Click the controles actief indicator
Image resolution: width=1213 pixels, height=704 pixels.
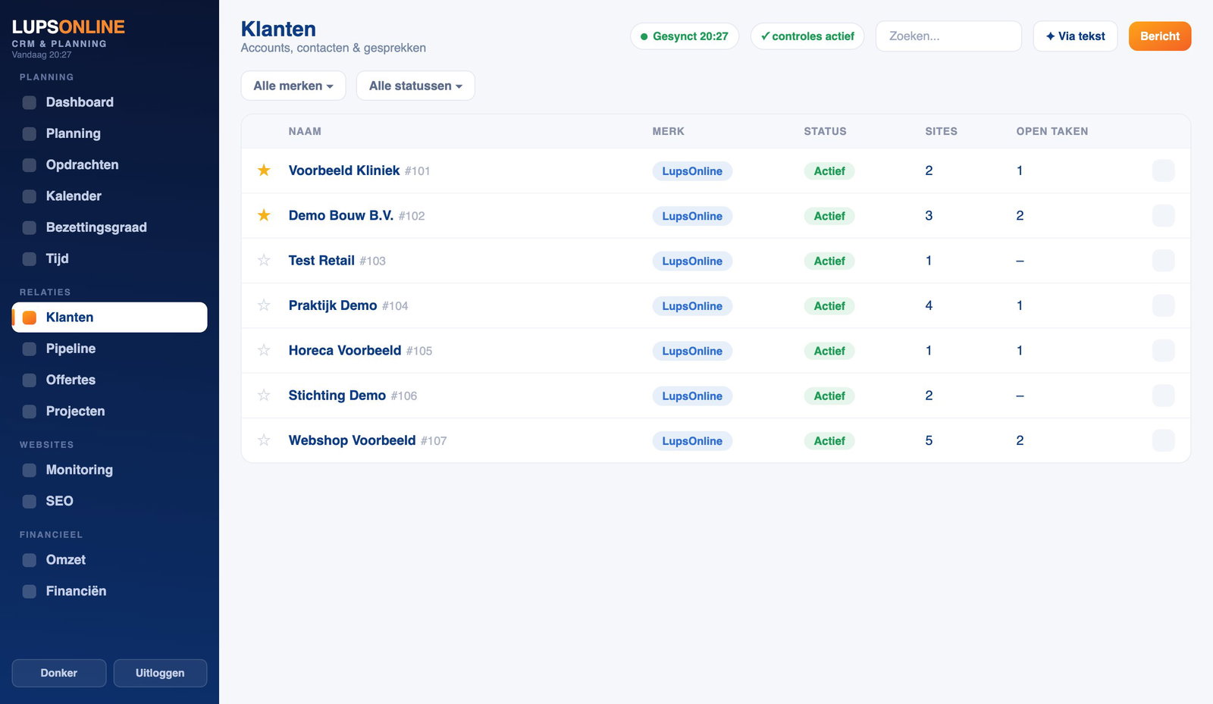click(807, 36)
